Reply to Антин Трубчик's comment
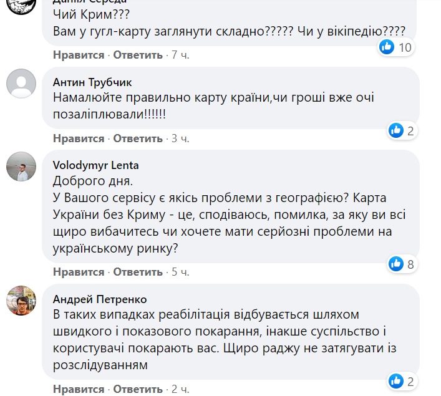The image size is (441, 396). click(138, 138)
